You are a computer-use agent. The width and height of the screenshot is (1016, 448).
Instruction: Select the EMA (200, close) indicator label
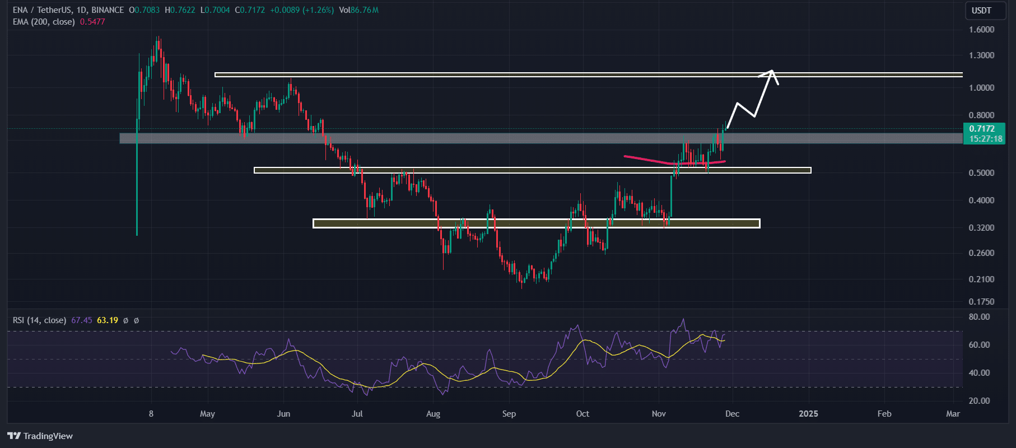pyautogui.click(x=44, y=22)
